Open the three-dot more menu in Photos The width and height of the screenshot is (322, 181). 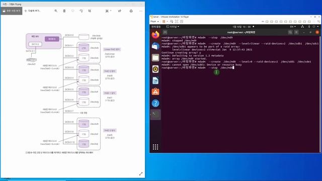click(141, 11)
